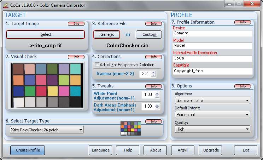The width and height of the screenshot is (263, 160).
Task: Click the Custom reference file button
Action: 149,34
